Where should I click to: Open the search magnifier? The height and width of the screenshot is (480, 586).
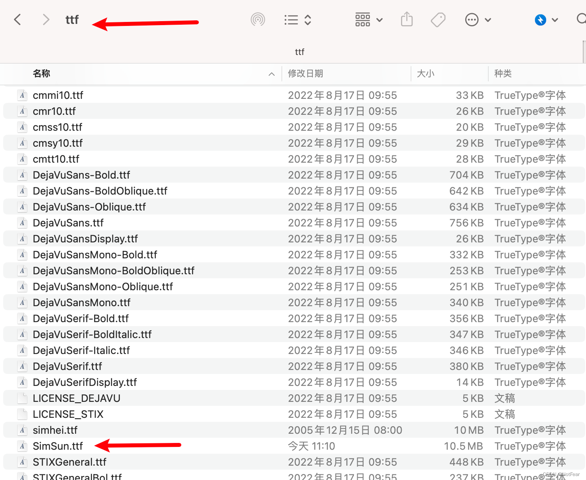(x=581, y=19)
